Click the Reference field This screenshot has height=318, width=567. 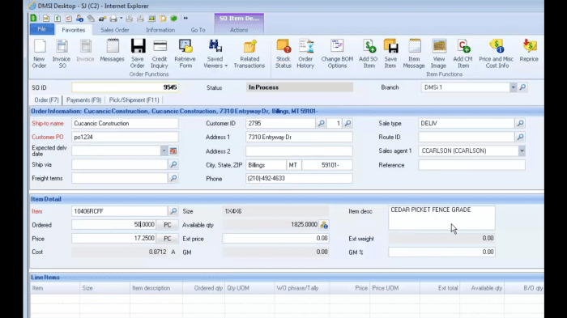471,165
